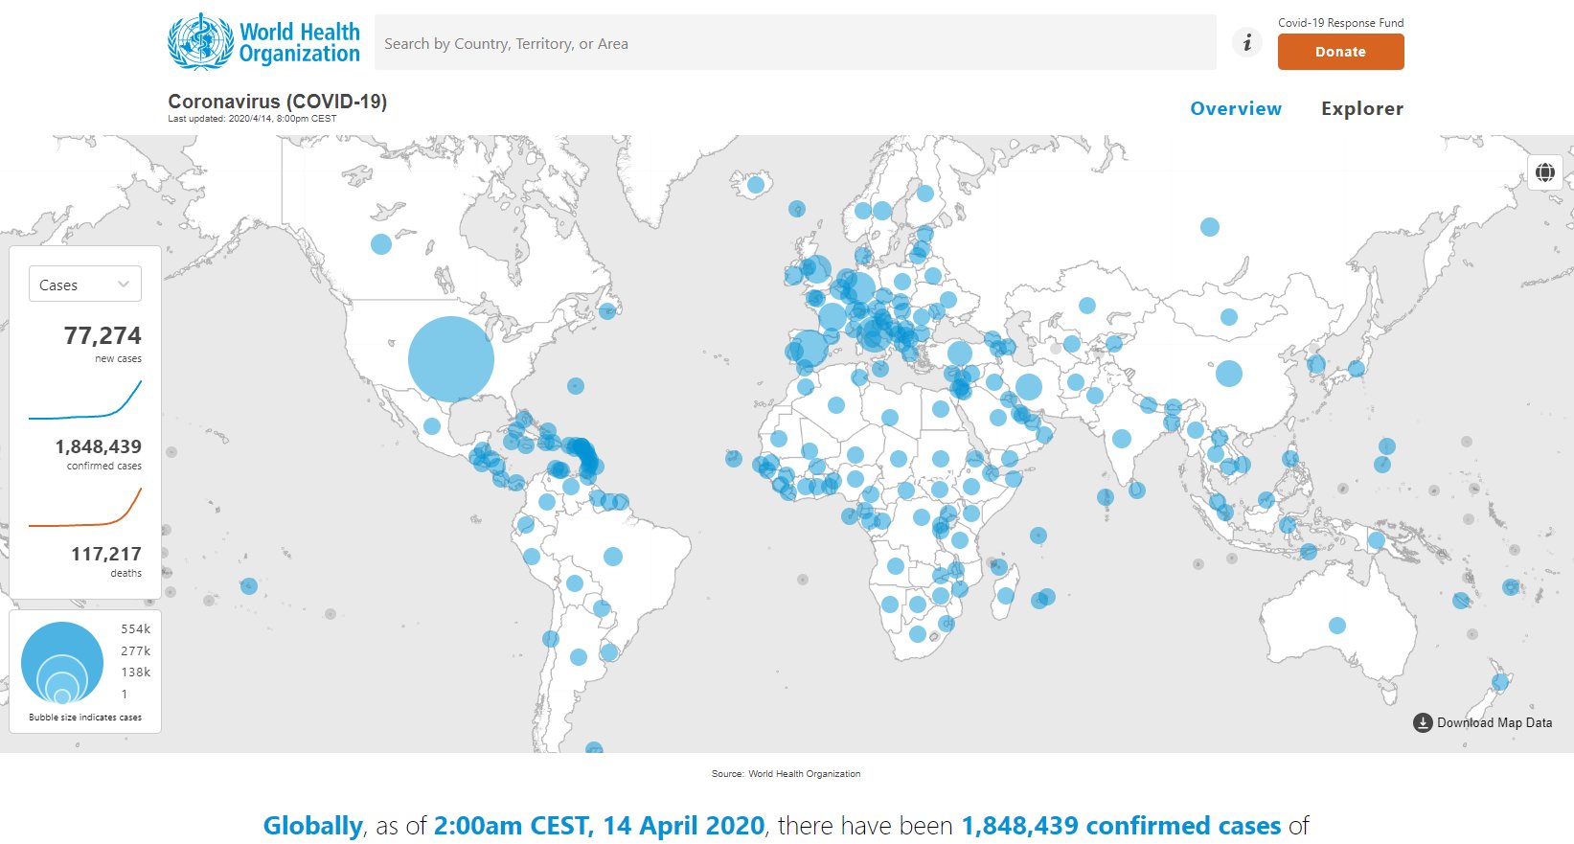
Task: Click the blue new cases trend line
Action: pyautogui.click(x=85, y=399)
